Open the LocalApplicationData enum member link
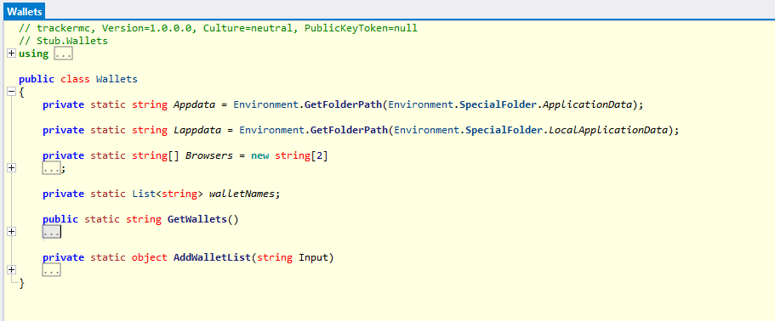Viewport: 775px width, 321px height. (608, 130)
